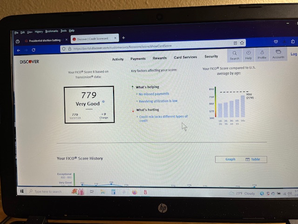This screenshot has height=224, width=298.
Task: Open the Search icon in Discover header
Action: point(235,56)
